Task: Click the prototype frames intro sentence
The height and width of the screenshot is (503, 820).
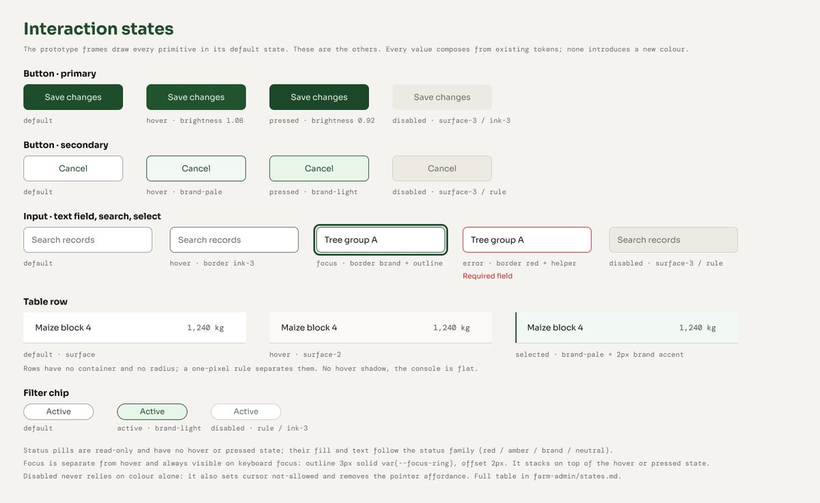Action: (356, 49)
